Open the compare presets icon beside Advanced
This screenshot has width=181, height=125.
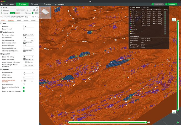(x=36, y=13)
